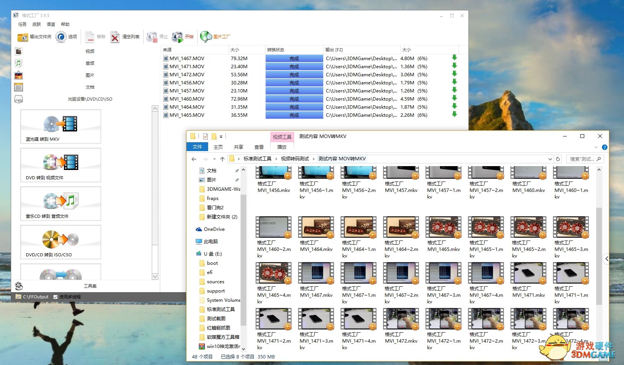
Task: Expand the 音频 category in the left panel
Action: (90, 63)
